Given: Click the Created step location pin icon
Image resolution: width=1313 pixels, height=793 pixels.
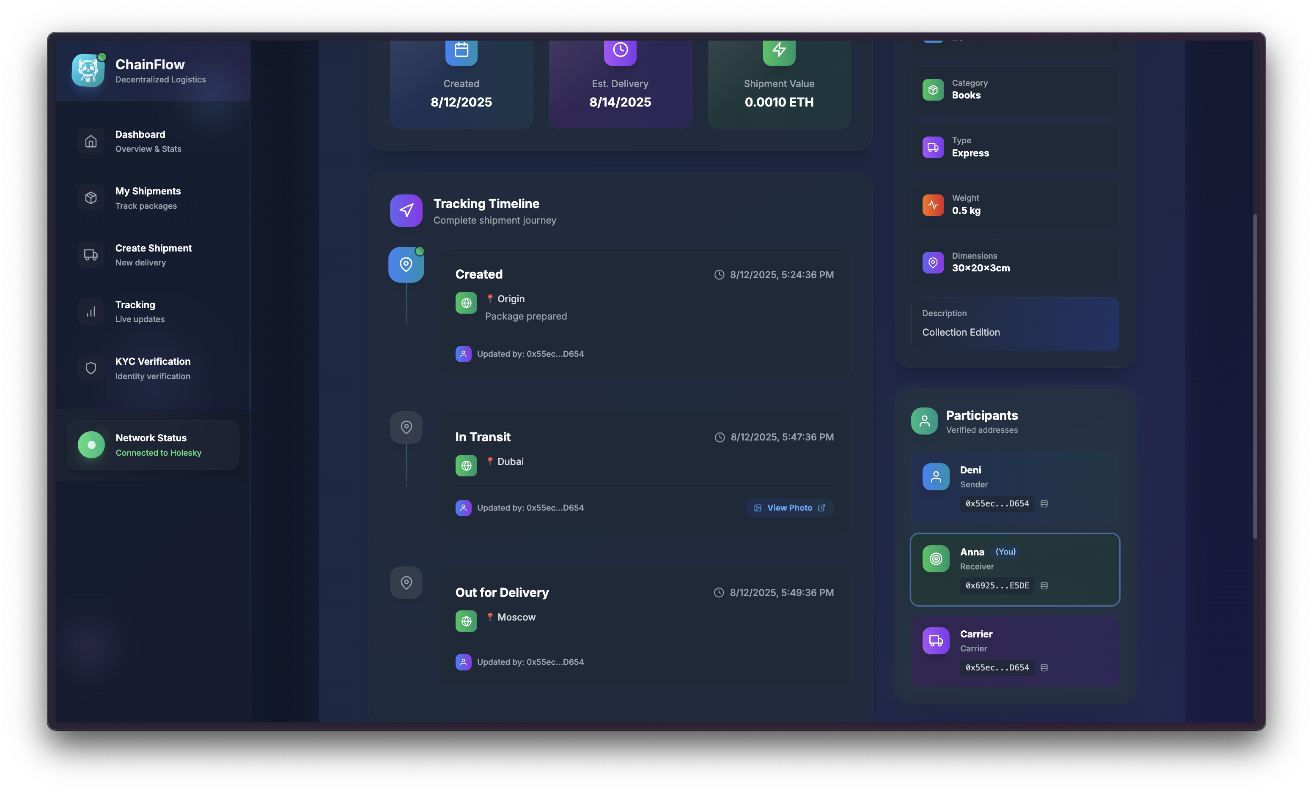Looking at the screenshot, I should (406, 265).
